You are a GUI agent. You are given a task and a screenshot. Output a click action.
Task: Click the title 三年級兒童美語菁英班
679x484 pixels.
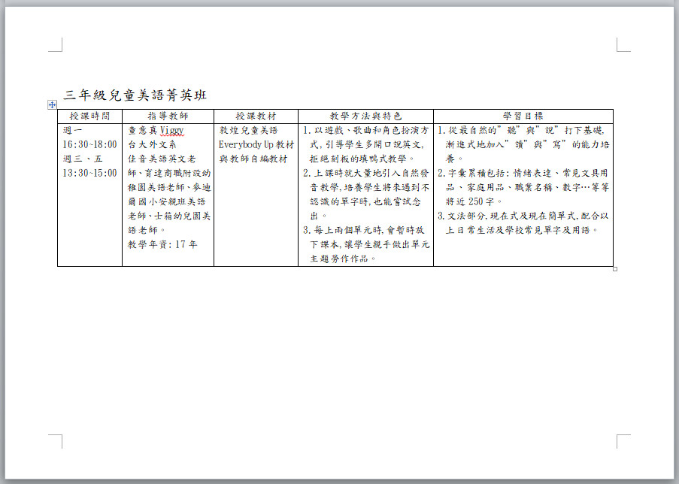coord(135,95)
